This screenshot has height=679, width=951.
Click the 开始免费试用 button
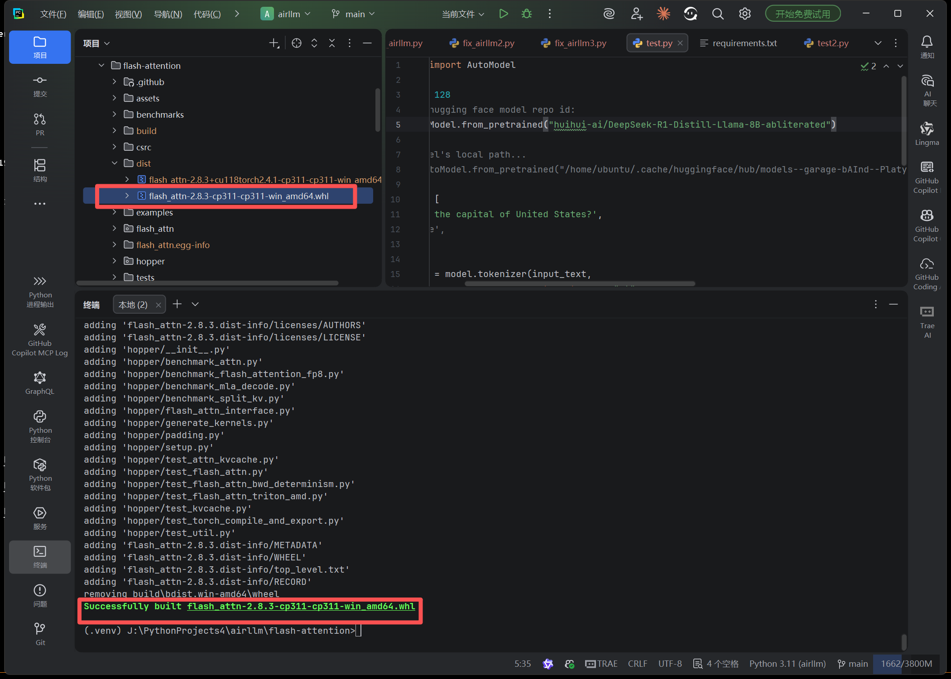[x=802, y=13]
